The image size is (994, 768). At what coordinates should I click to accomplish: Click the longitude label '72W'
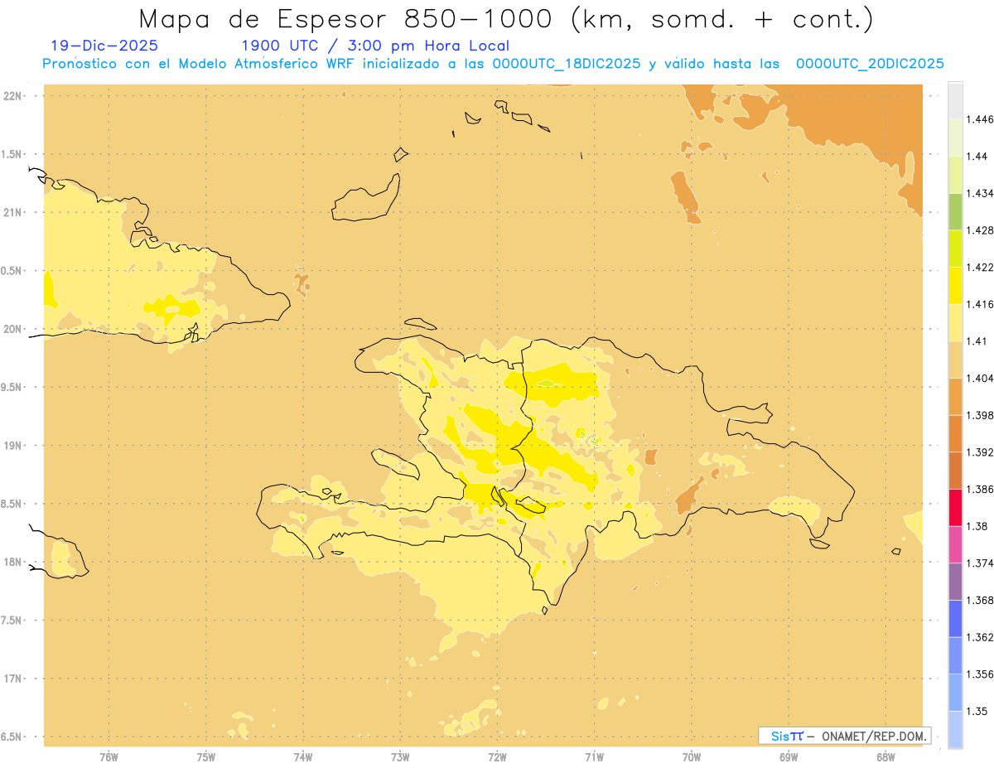(x=497, y=757)
